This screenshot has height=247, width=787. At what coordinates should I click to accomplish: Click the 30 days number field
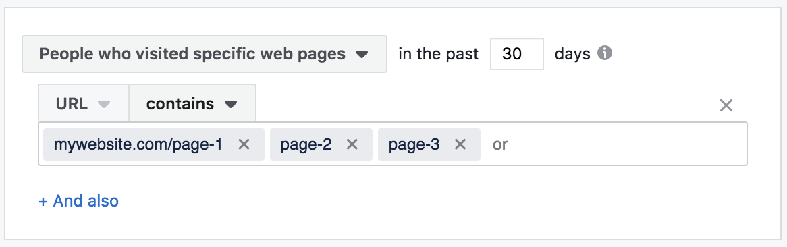click(516, 54)
